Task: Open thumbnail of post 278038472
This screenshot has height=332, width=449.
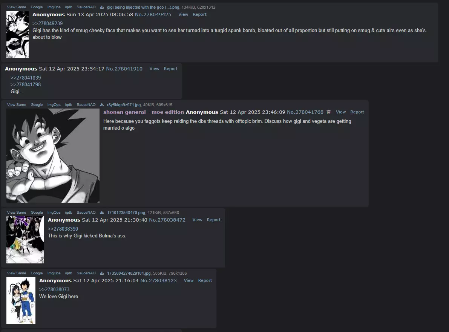Action: pyautogui.click(x=25, y=240)
